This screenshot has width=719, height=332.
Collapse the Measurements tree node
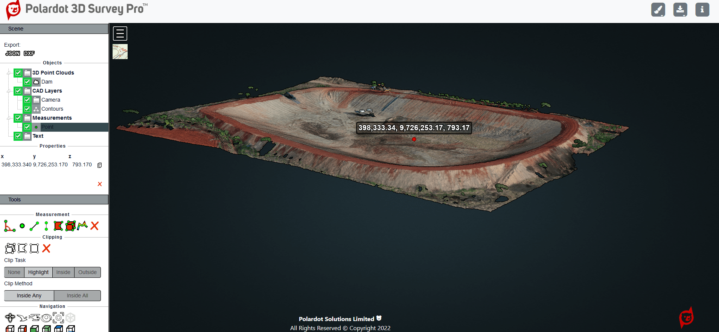[x=9, y=118]
